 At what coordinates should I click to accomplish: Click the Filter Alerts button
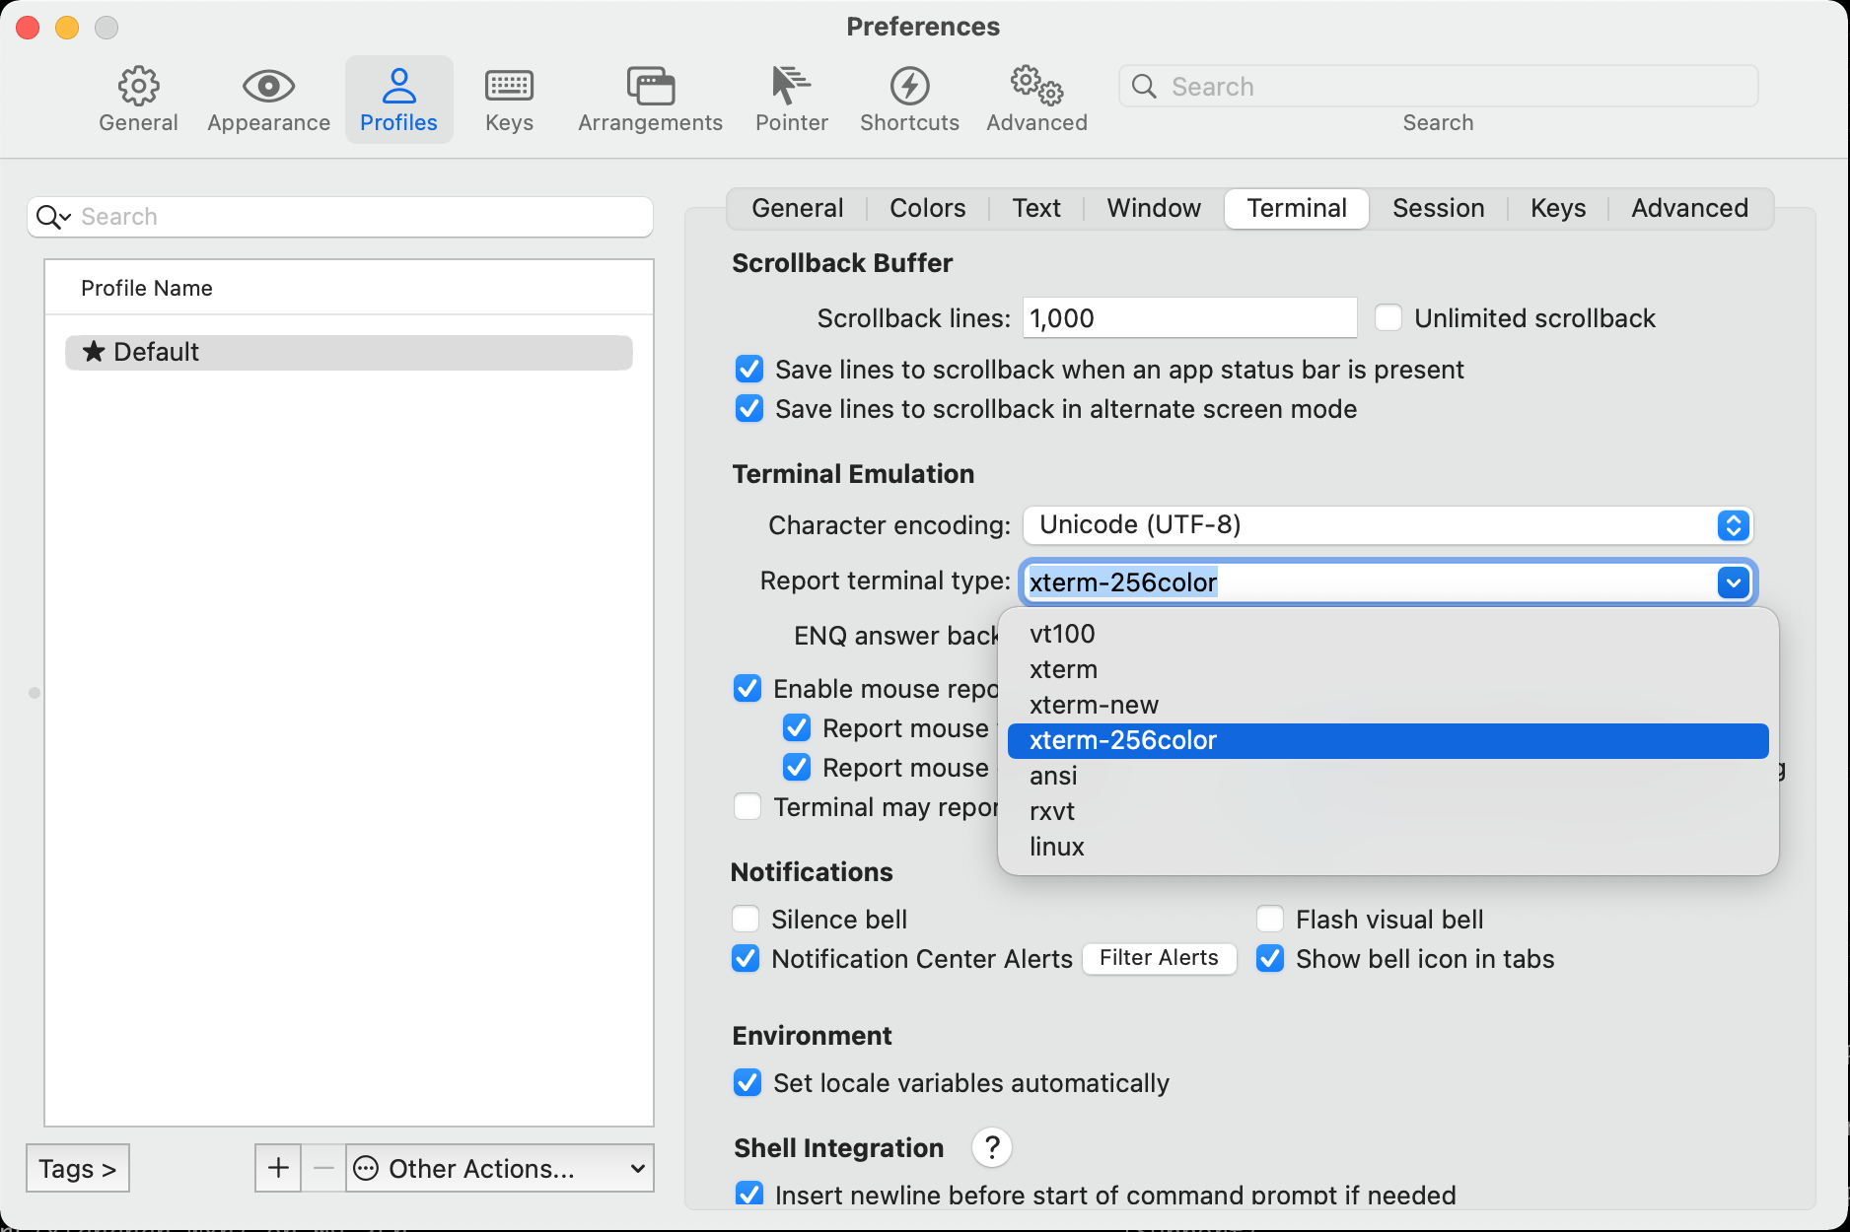pyautogui.click(x=1159, y=958)
